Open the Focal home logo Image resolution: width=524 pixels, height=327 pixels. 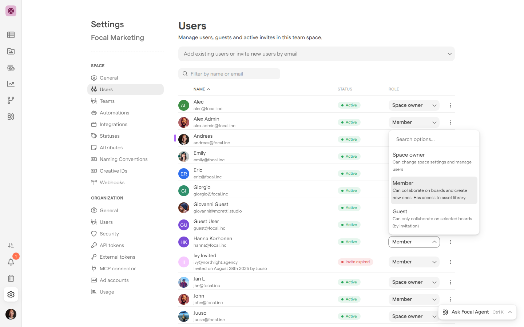[x=11, y=11]
